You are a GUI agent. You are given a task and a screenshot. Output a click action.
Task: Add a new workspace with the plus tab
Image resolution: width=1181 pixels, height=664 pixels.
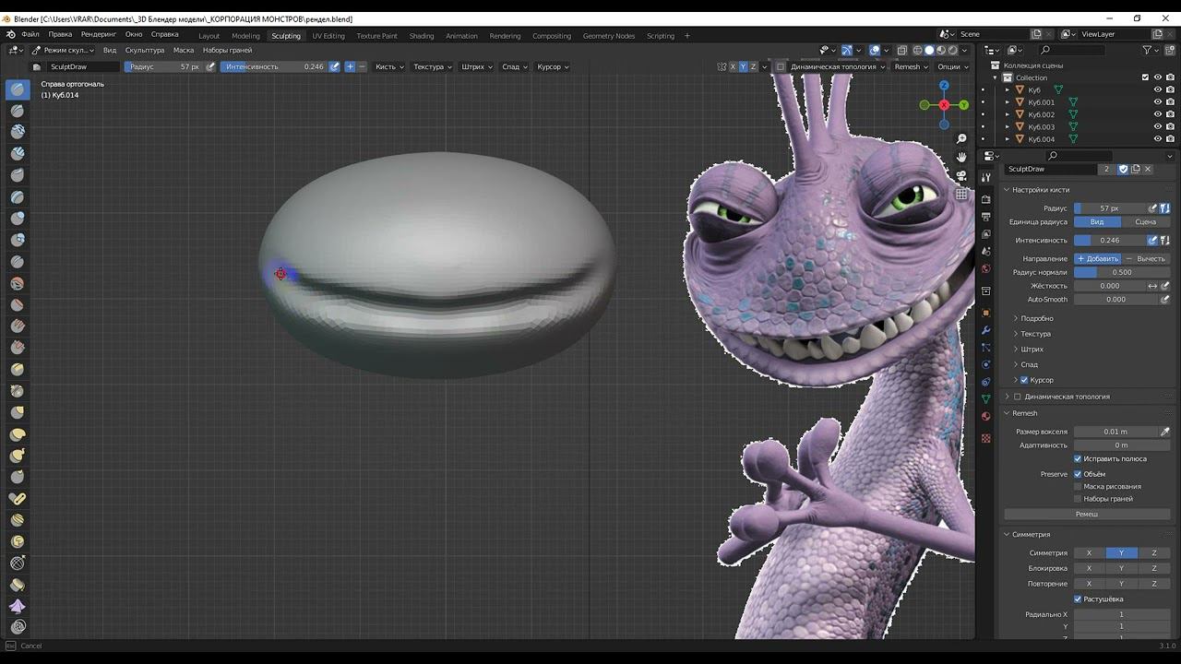[686, 36]
